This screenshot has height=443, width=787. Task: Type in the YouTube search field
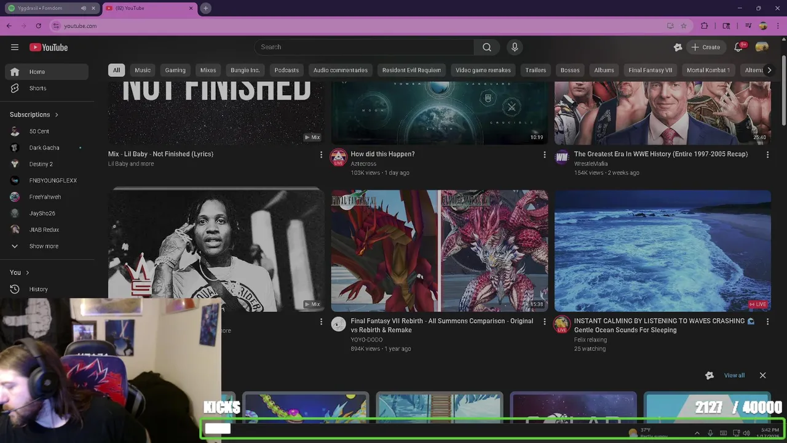click(x=364, y=47)
